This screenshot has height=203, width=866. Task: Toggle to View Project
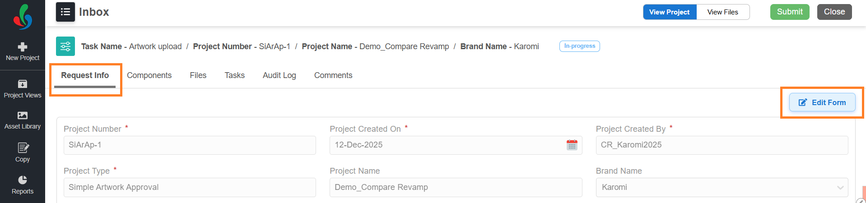[669, 12]
